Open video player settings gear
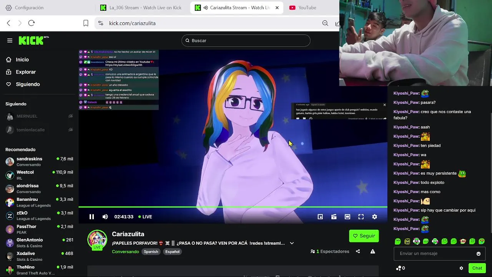 pyautogui.click(x=374, y=217)
